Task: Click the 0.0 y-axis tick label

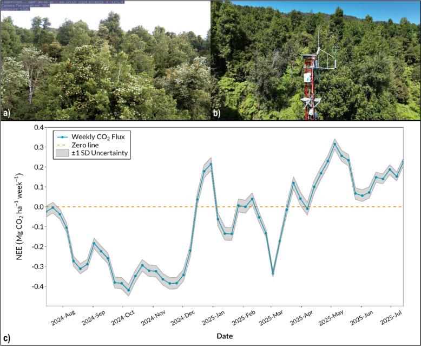Action: coord(38,207)
